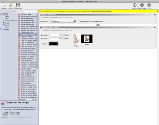159x125 pixels.
Task: Remove the Copier les fichiers action
Action: (155, 15)
